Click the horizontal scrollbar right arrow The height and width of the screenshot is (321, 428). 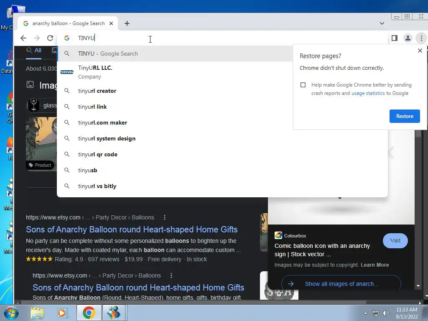click(x=420, y=303)
